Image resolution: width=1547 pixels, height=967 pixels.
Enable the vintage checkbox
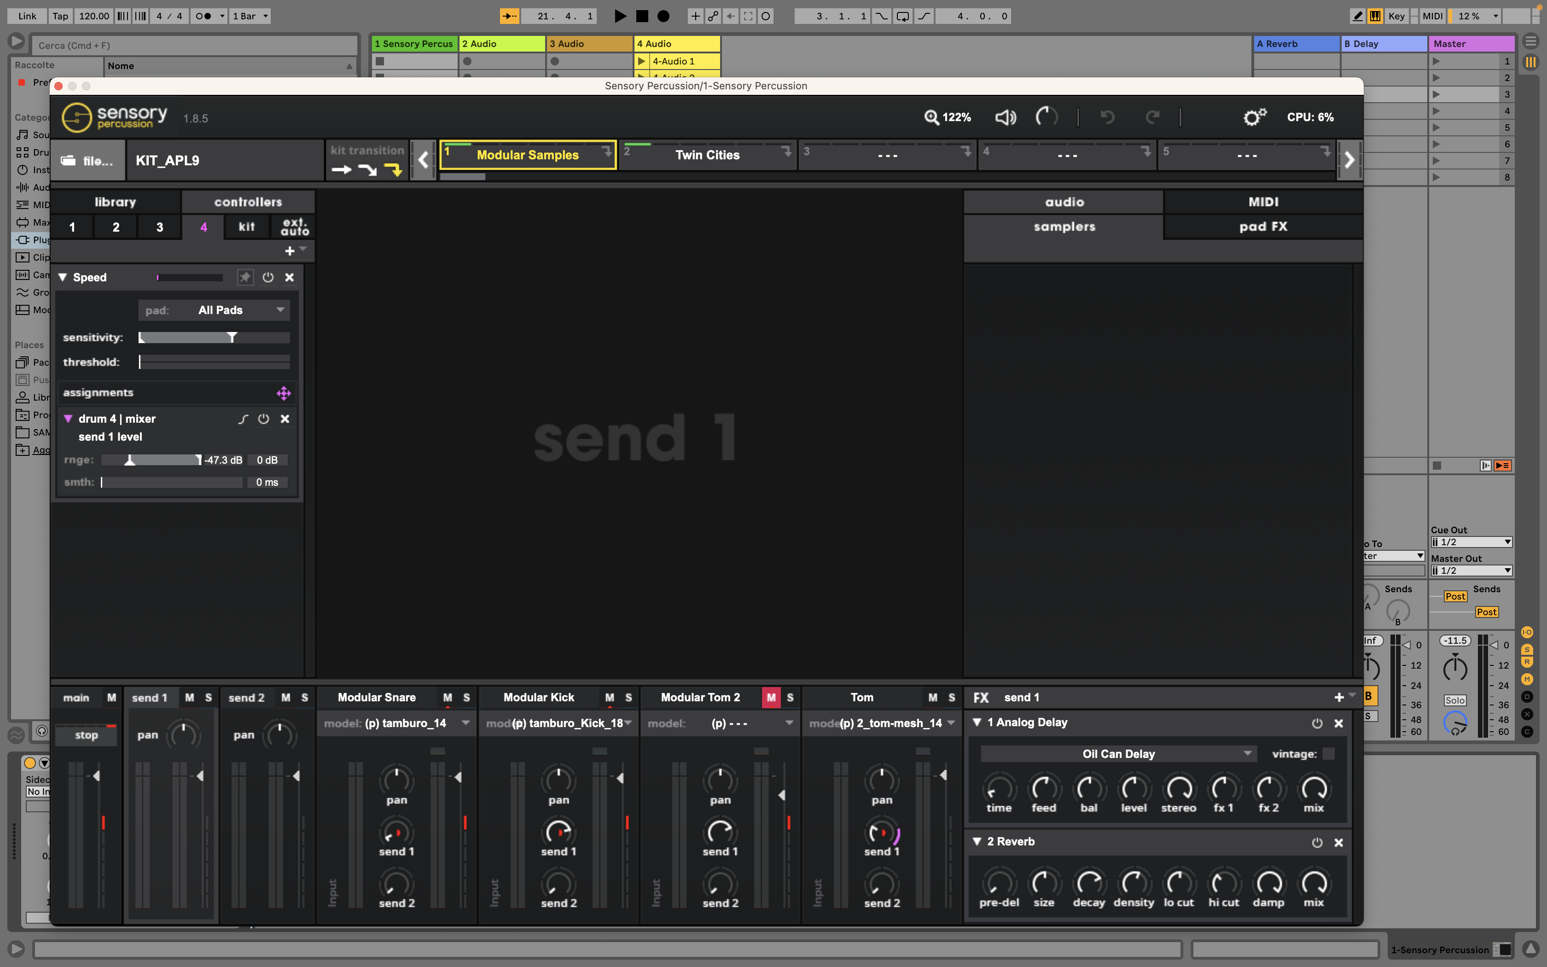1328,754
